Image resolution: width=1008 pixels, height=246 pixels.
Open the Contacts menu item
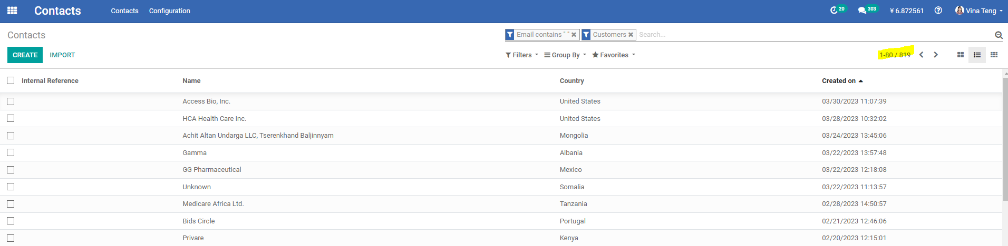tap(124, 11)
